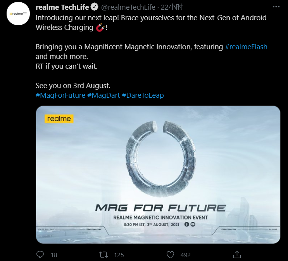The width and height of the screenshot is (288, 261).
Task: Click the reply speech bubble icon
Action: (40, 254)
